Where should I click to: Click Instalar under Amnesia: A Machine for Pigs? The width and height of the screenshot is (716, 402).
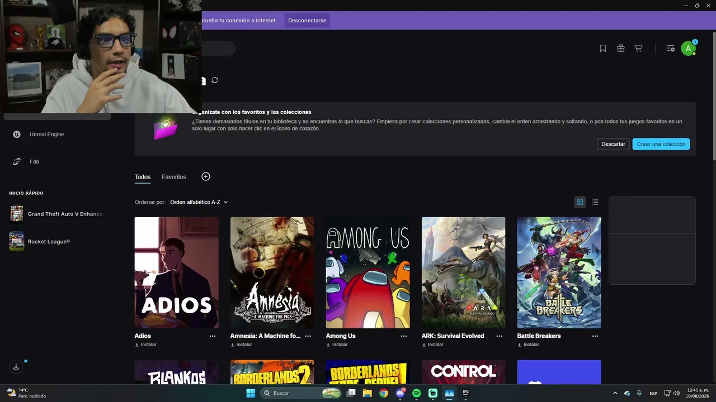[x=241, y=345]
